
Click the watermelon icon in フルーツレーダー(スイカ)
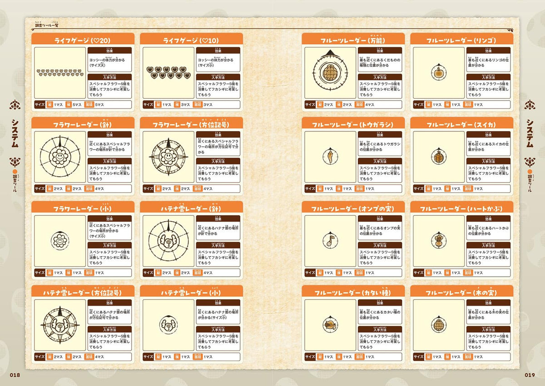click(439, 157)
